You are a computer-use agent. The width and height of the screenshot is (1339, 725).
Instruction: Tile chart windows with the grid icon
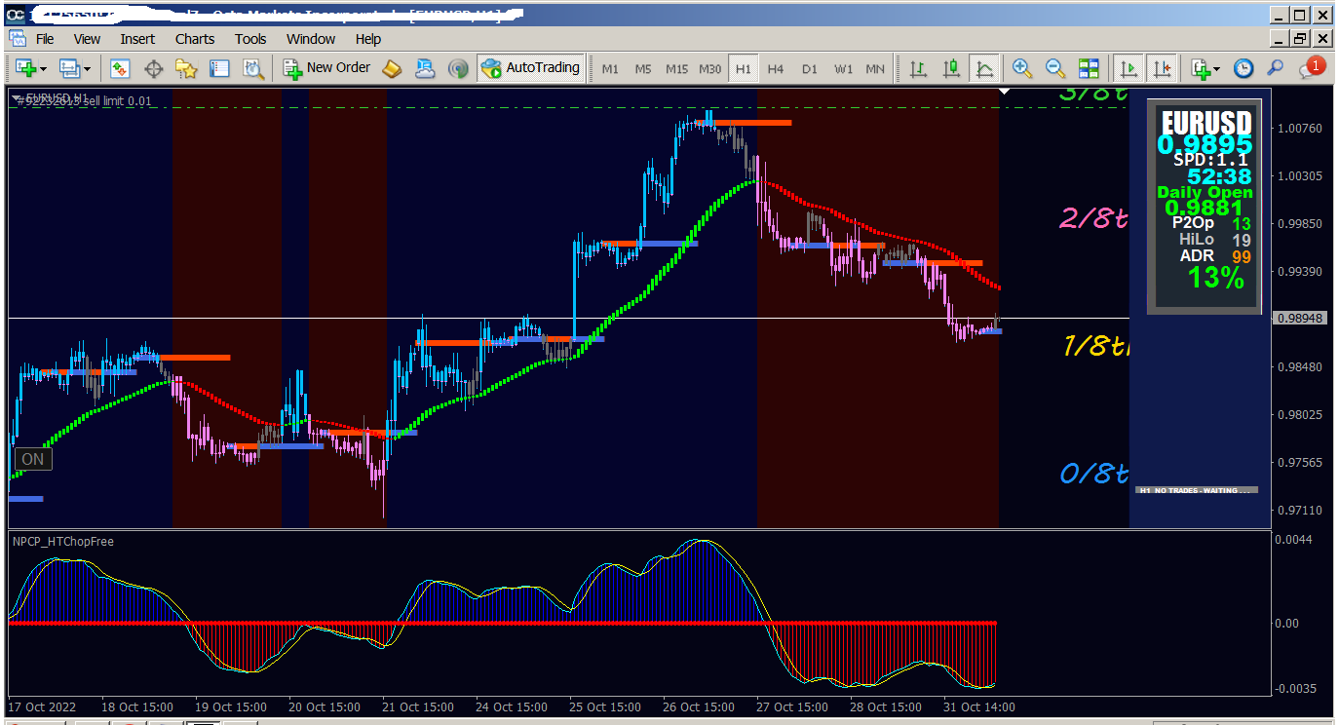(x=1089, y=68)
